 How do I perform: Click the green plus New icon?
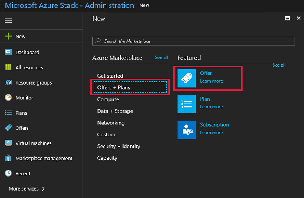click(x=8, y=36)
